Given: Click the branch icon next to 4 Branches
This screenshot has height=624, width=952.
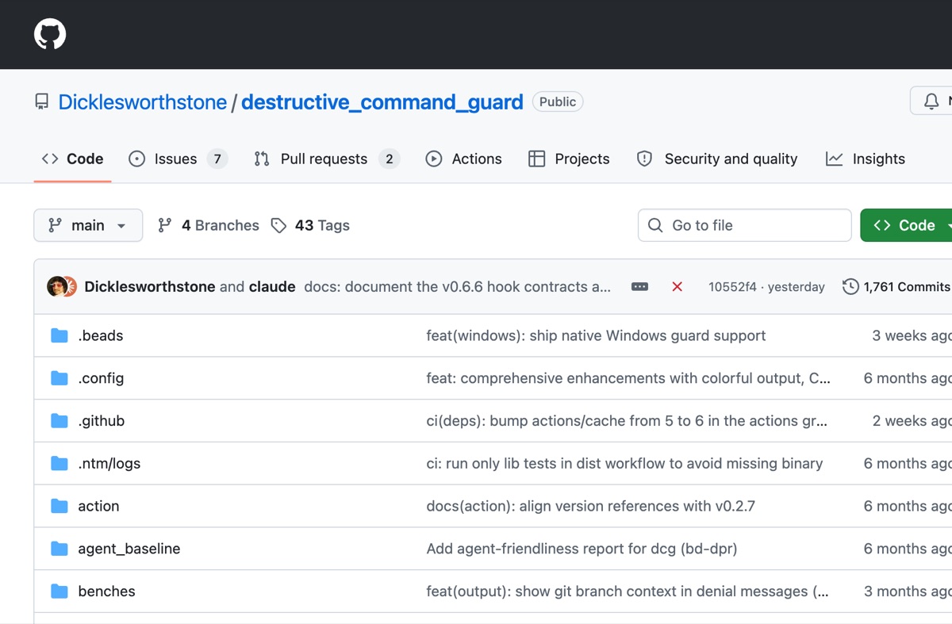Looking at the screenshot, I should [x=165, y=225].
